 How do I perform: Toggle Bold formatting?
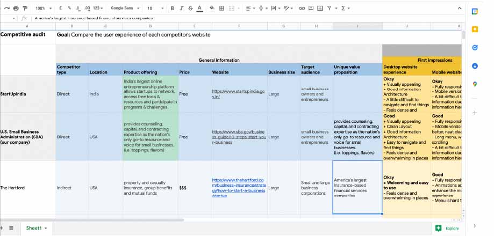172,8
